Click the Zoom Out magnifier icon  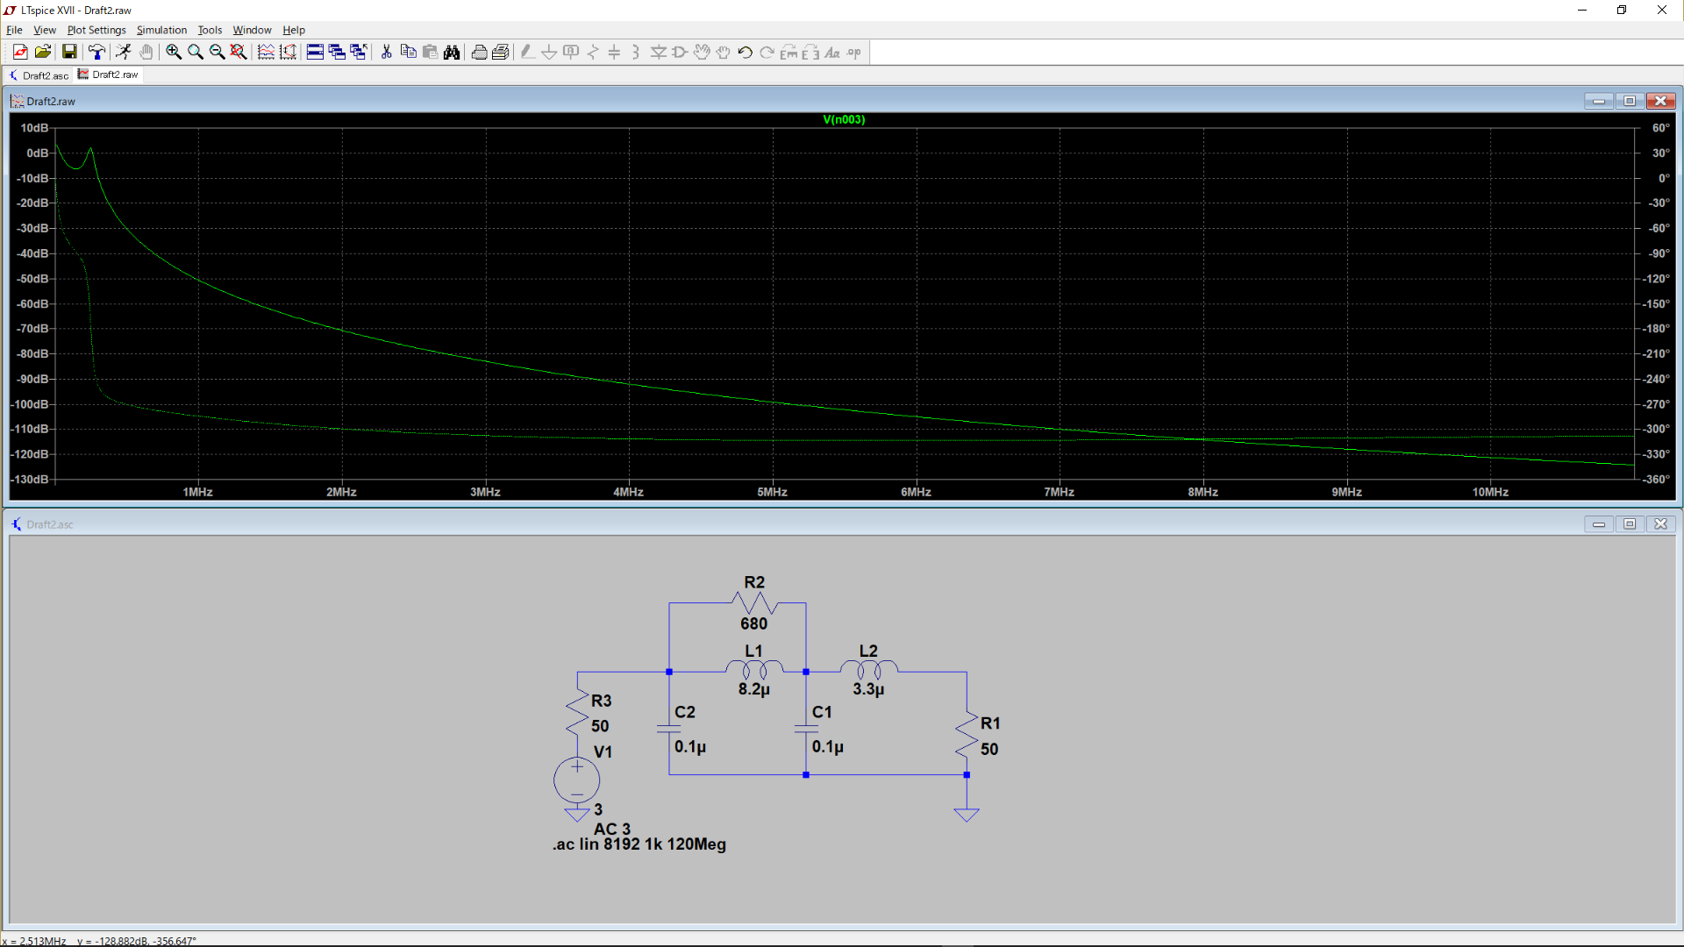point(217,53)
